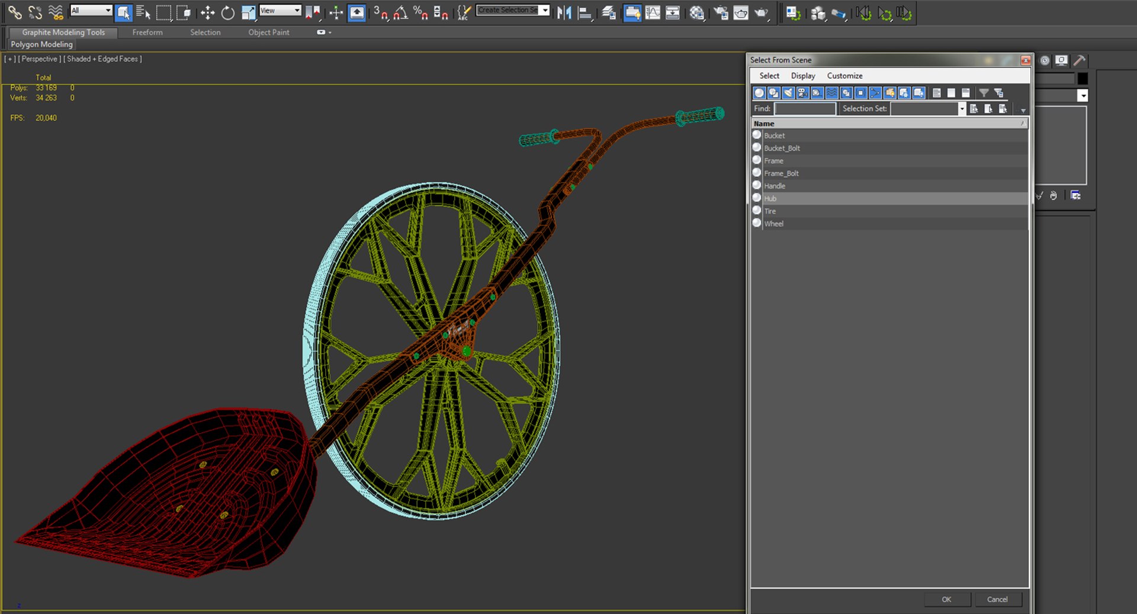
Task: Open the Material Editor icon
Action: [697, 12]
